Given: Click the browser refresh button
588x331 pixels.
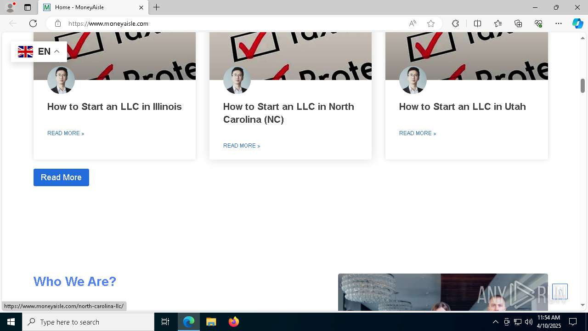Looking at the screenshot, I should tap(33, 23).
